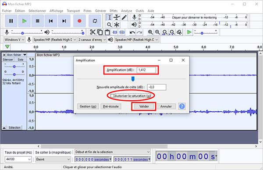Click the recording meter microphone icon

click(x=134, y=17)
